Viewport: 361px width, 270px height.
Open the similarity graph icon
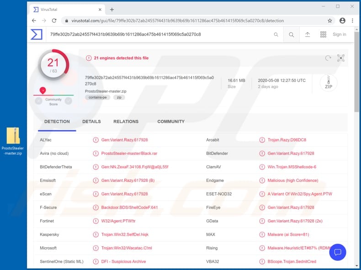(340, 58)
